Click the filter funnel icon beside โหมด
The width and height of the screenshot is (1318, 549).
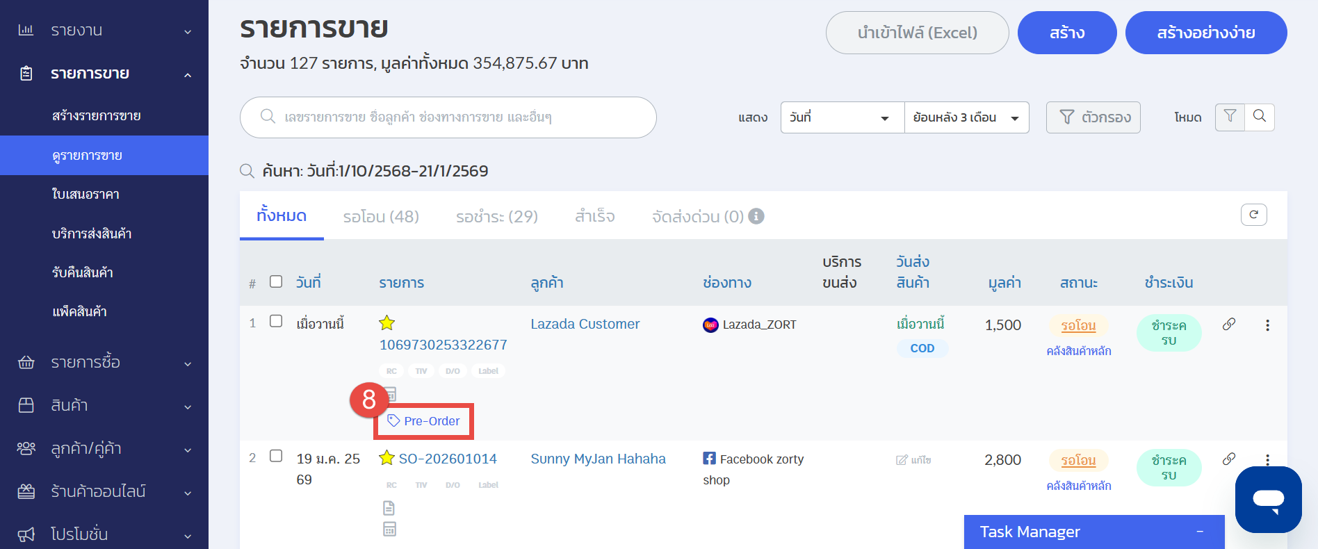[x=1230, y=117]
